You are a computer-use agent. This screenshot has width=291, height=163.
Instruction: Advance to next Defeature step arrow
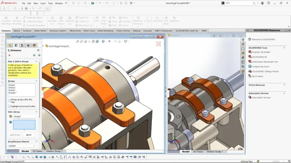point(39,56)
